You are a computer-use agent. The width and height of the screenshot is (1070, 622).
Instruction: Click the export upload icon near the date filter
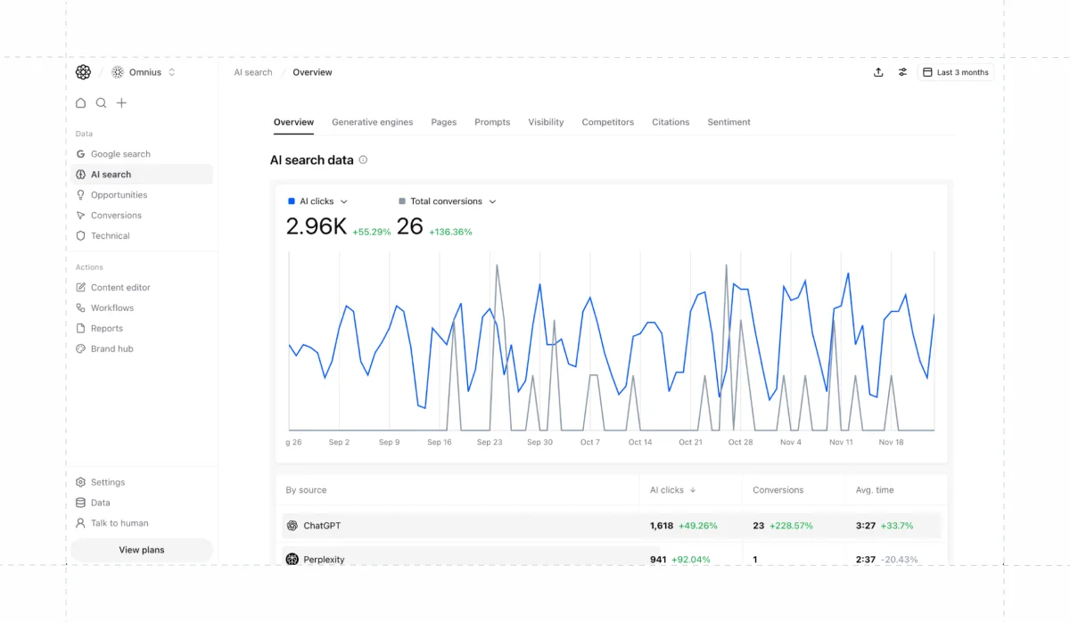[878, 72]
